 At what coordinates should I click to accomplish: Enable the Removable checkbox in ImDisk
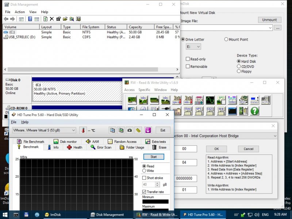pos(188,66)
